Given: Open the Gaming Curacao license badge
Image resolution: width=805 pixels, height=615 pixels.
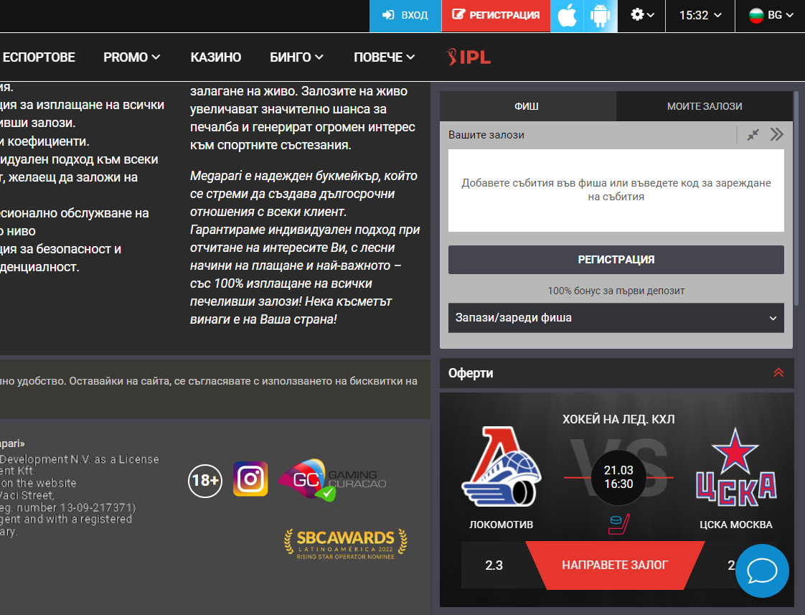Looking at the screenshot, I should pyautogui.click(x=332, y=479).
